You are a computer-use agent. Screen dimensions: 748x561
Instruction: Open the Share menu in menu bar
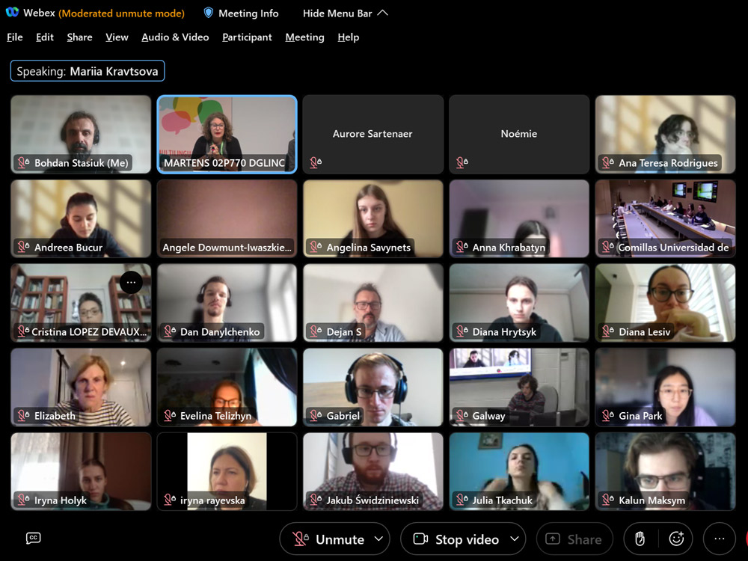(79, 37)
